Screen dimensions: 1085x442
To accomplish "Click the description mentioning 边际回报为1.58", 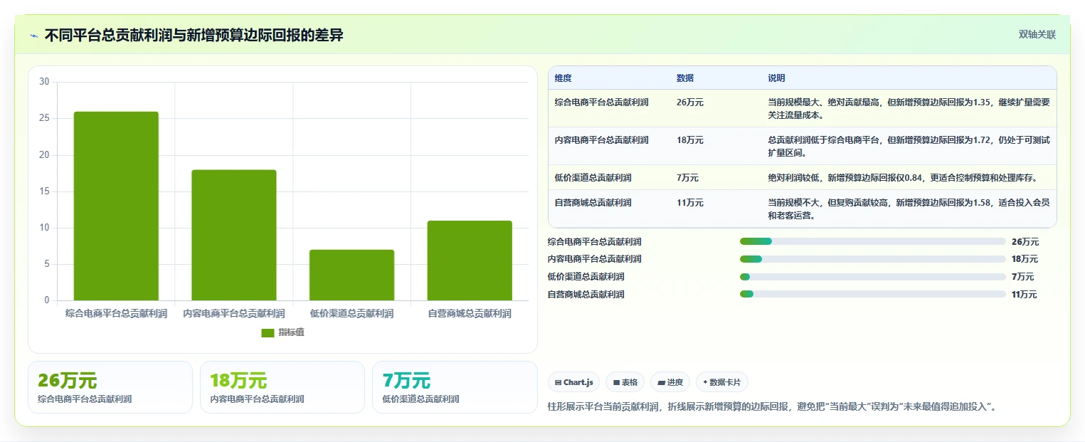I will coord(909,209).
